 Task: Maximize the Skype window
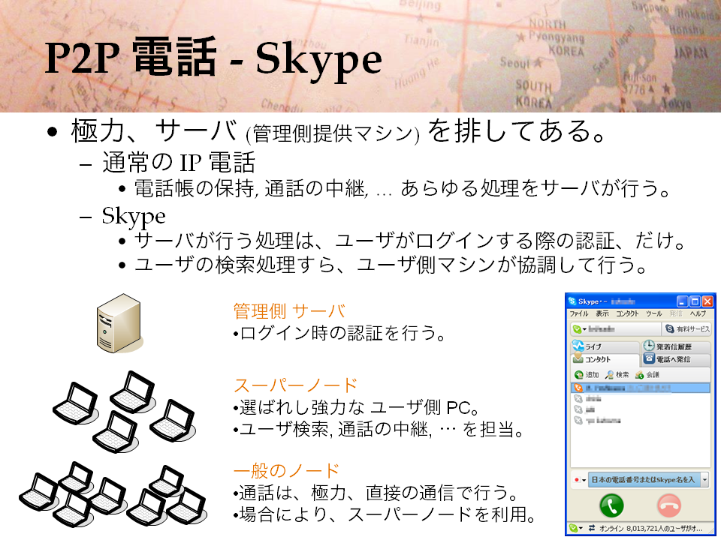[x=695, y=301]
